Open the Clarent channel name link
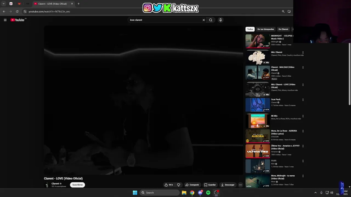Viewport: 351px width, 197px height. [55, 184]
